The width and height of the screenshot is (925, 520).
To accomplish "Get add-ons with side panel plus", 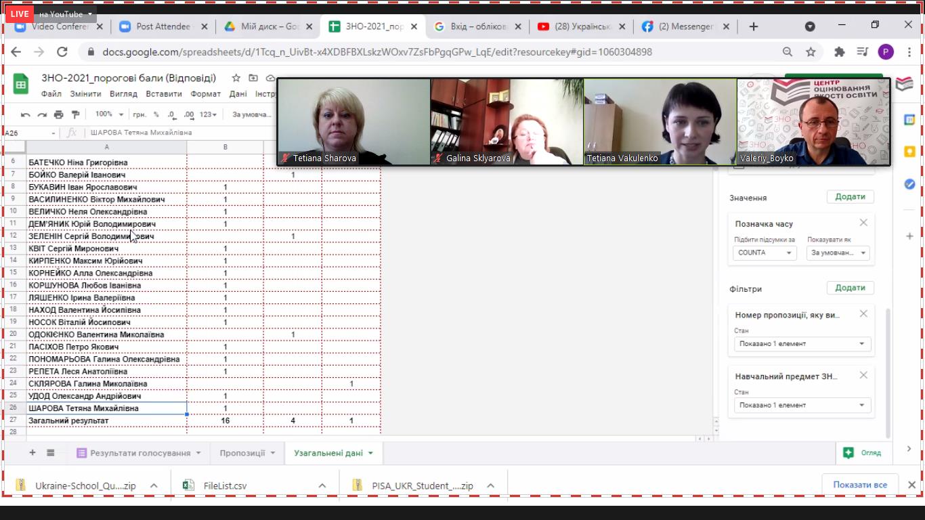I will click(909, 236).
